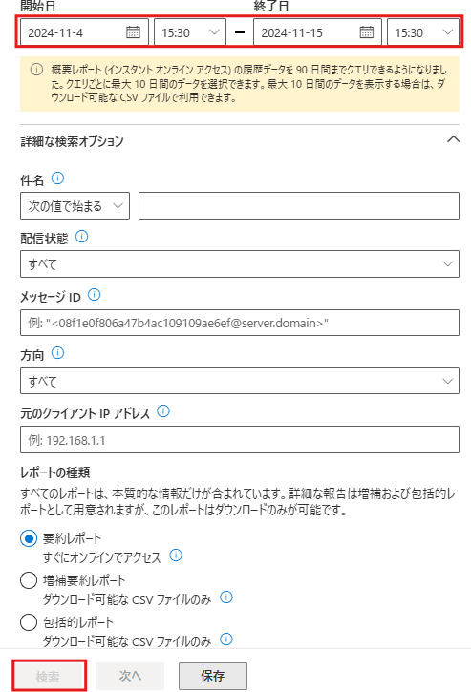Click the info icon beside 方向
Viewport: 471px width, 692px height.
[58, 353]
